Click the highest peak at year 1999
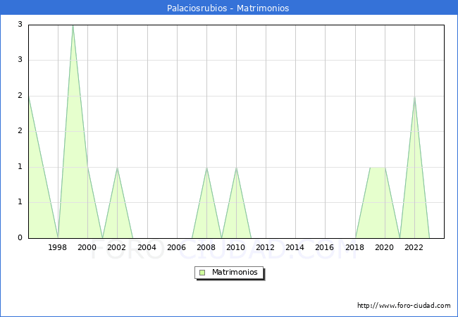This screenshot has width=458, height=317. 73,25
